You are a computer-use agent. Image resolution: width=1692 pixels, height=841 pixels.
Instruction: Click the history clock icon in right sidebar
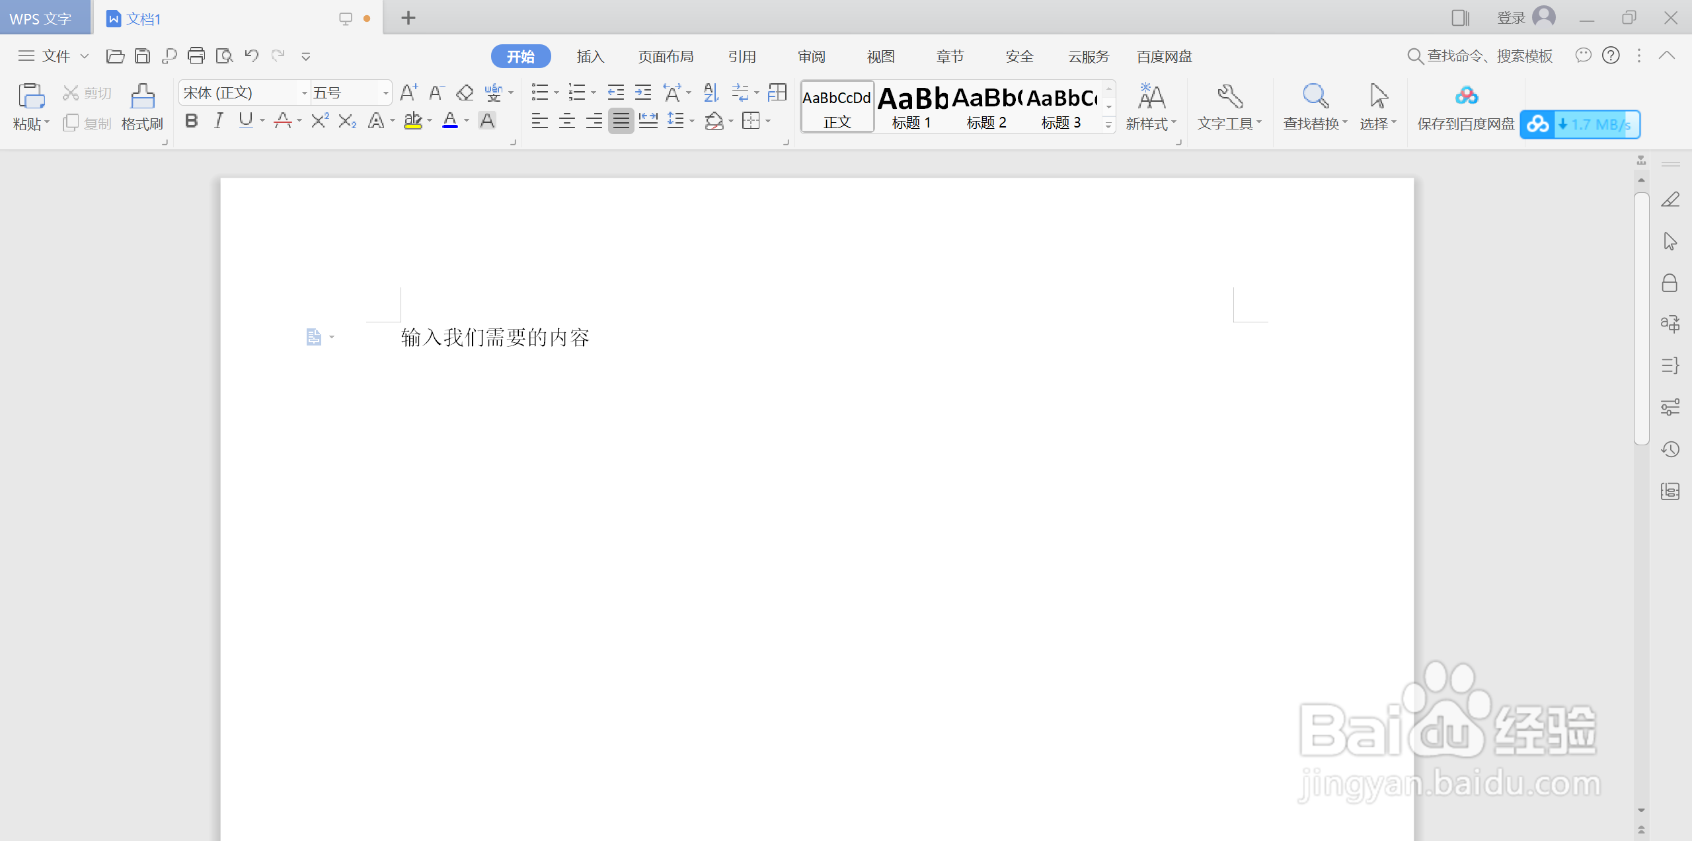pos(1670,450)
